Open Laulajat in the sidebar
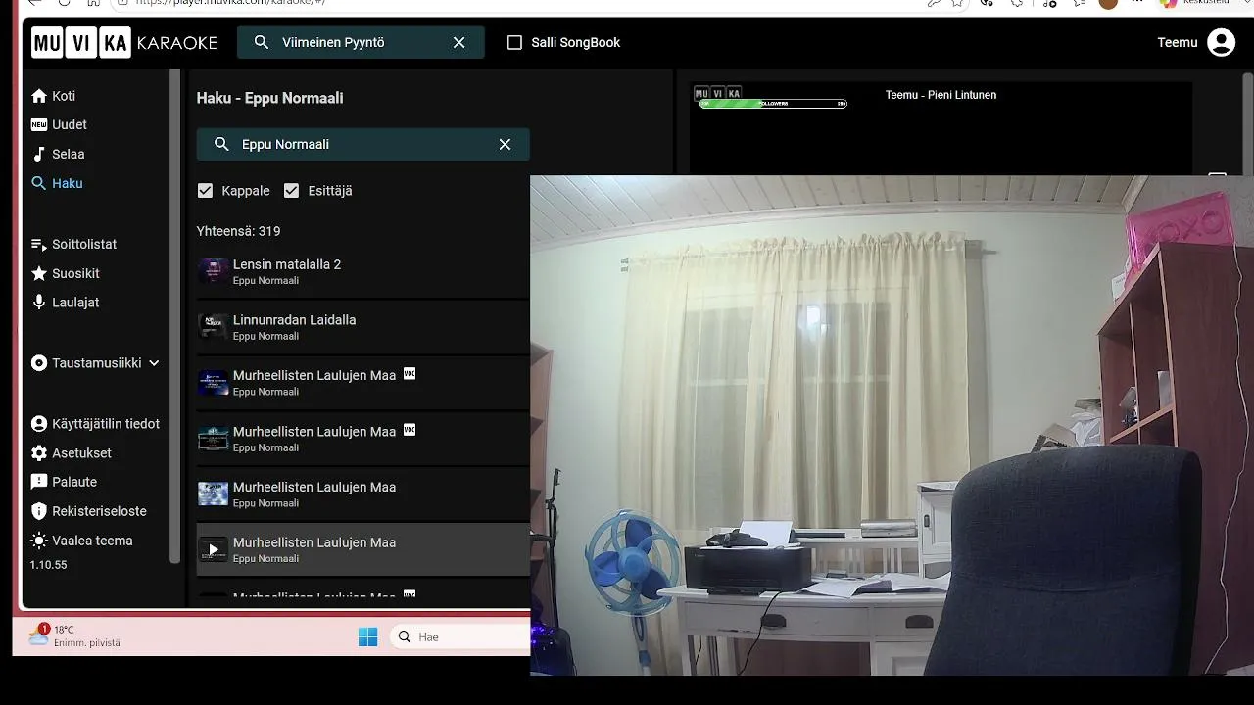1254x705 pixels. [66, 303]
